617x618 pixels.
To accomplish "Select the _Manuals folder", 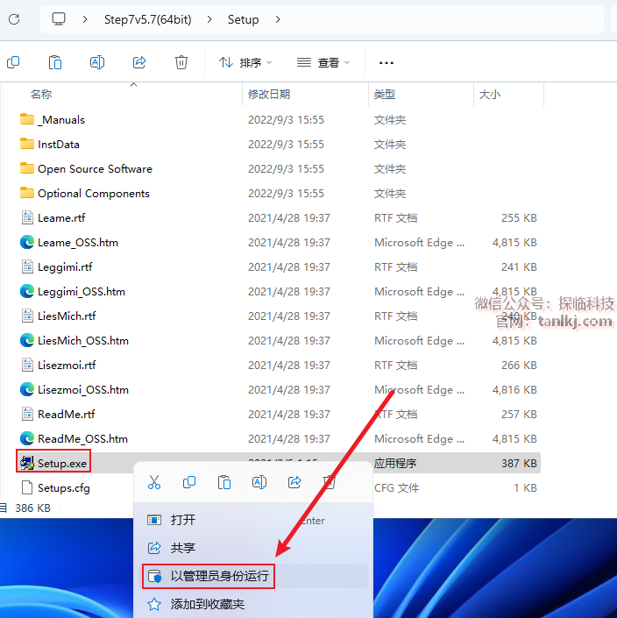I will (x=53, y=119).
